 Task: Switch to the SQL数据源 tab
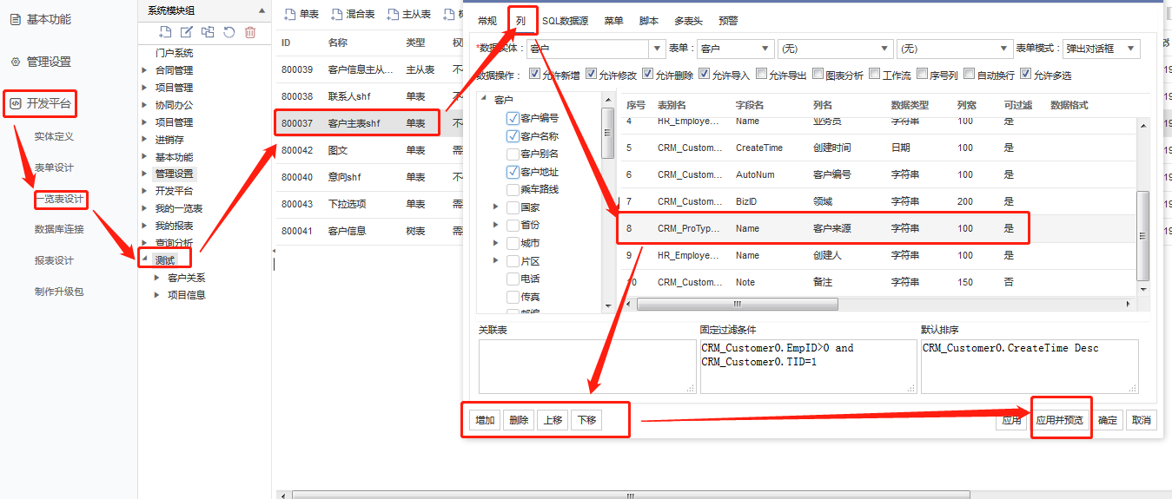(x=565, y=21)
